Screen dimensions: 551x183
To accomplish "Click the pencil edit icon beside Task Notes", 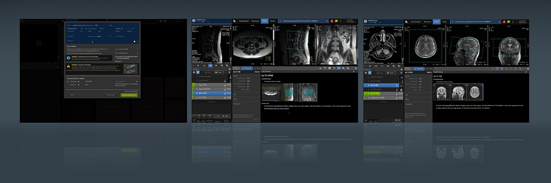I will point(353,72).
